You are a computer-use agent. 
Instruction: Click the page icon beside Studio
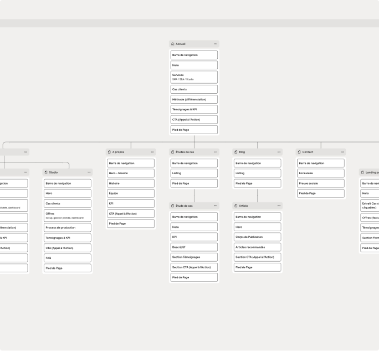pos(46,172)
